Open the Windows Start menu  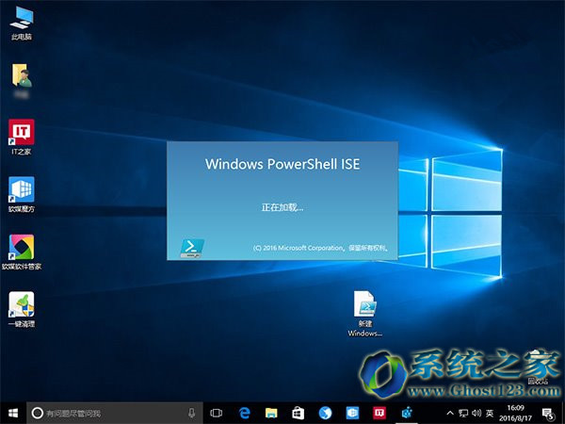[13, 413]
